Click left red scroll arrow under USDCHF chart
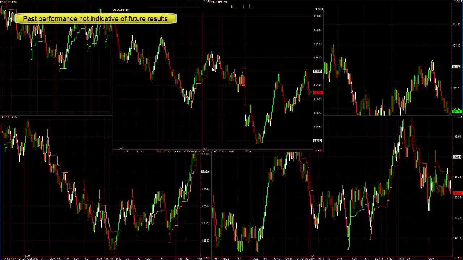463x260 pixels. tap(316, 150)
